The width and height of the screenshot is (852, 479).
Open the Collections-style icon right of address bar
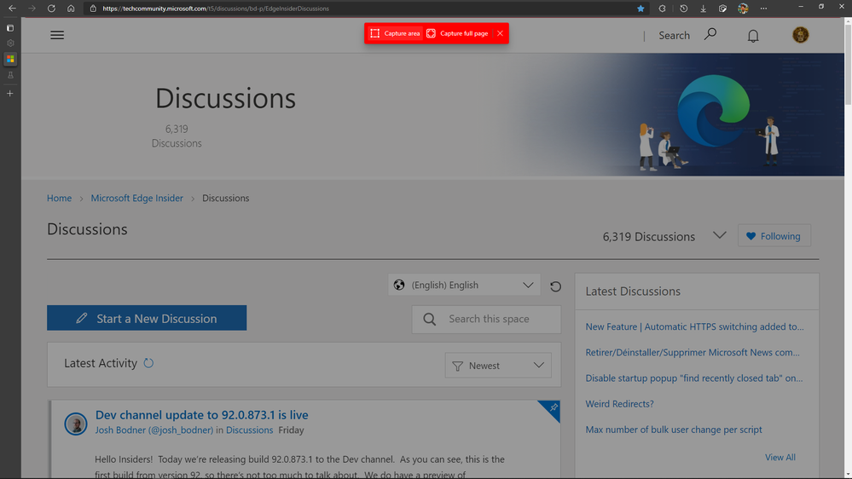click(x=662, y=9)
